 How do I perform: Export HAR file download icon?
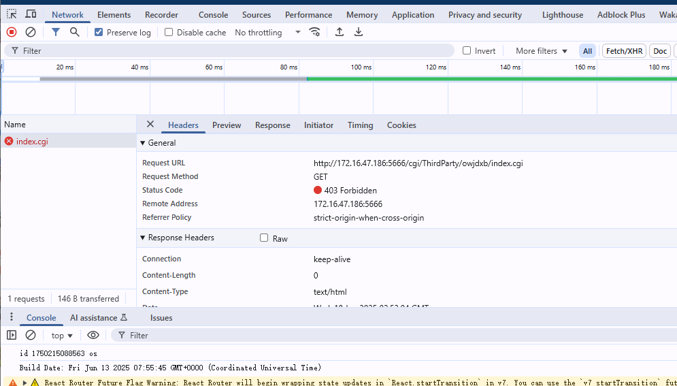[x=359, y=32]
